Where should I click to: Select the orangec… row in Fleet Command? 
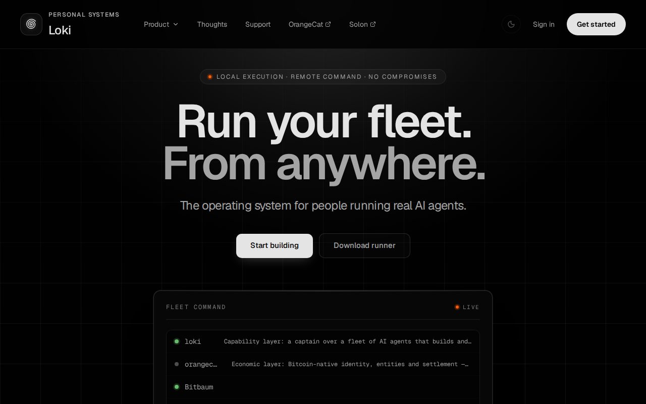pyautogui.click(x=323, y=364)
